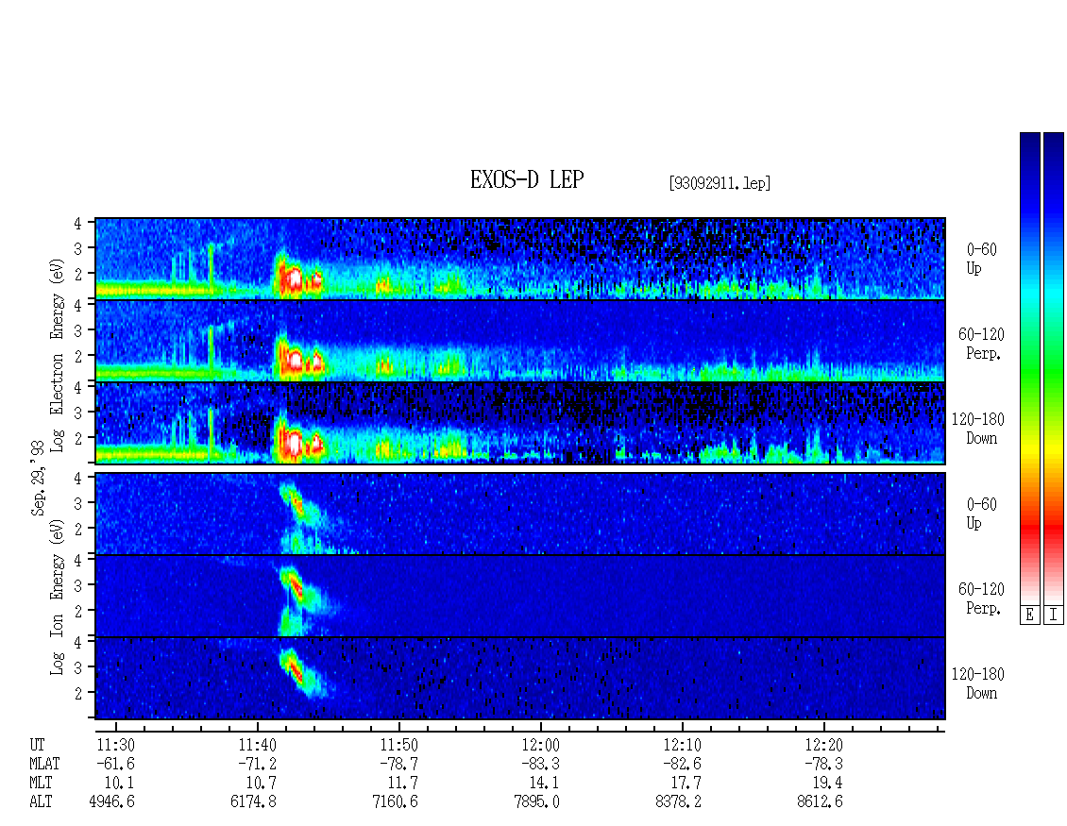
Task: Select the [93092911.lep] file name label
Action: (x=720, y=183)
